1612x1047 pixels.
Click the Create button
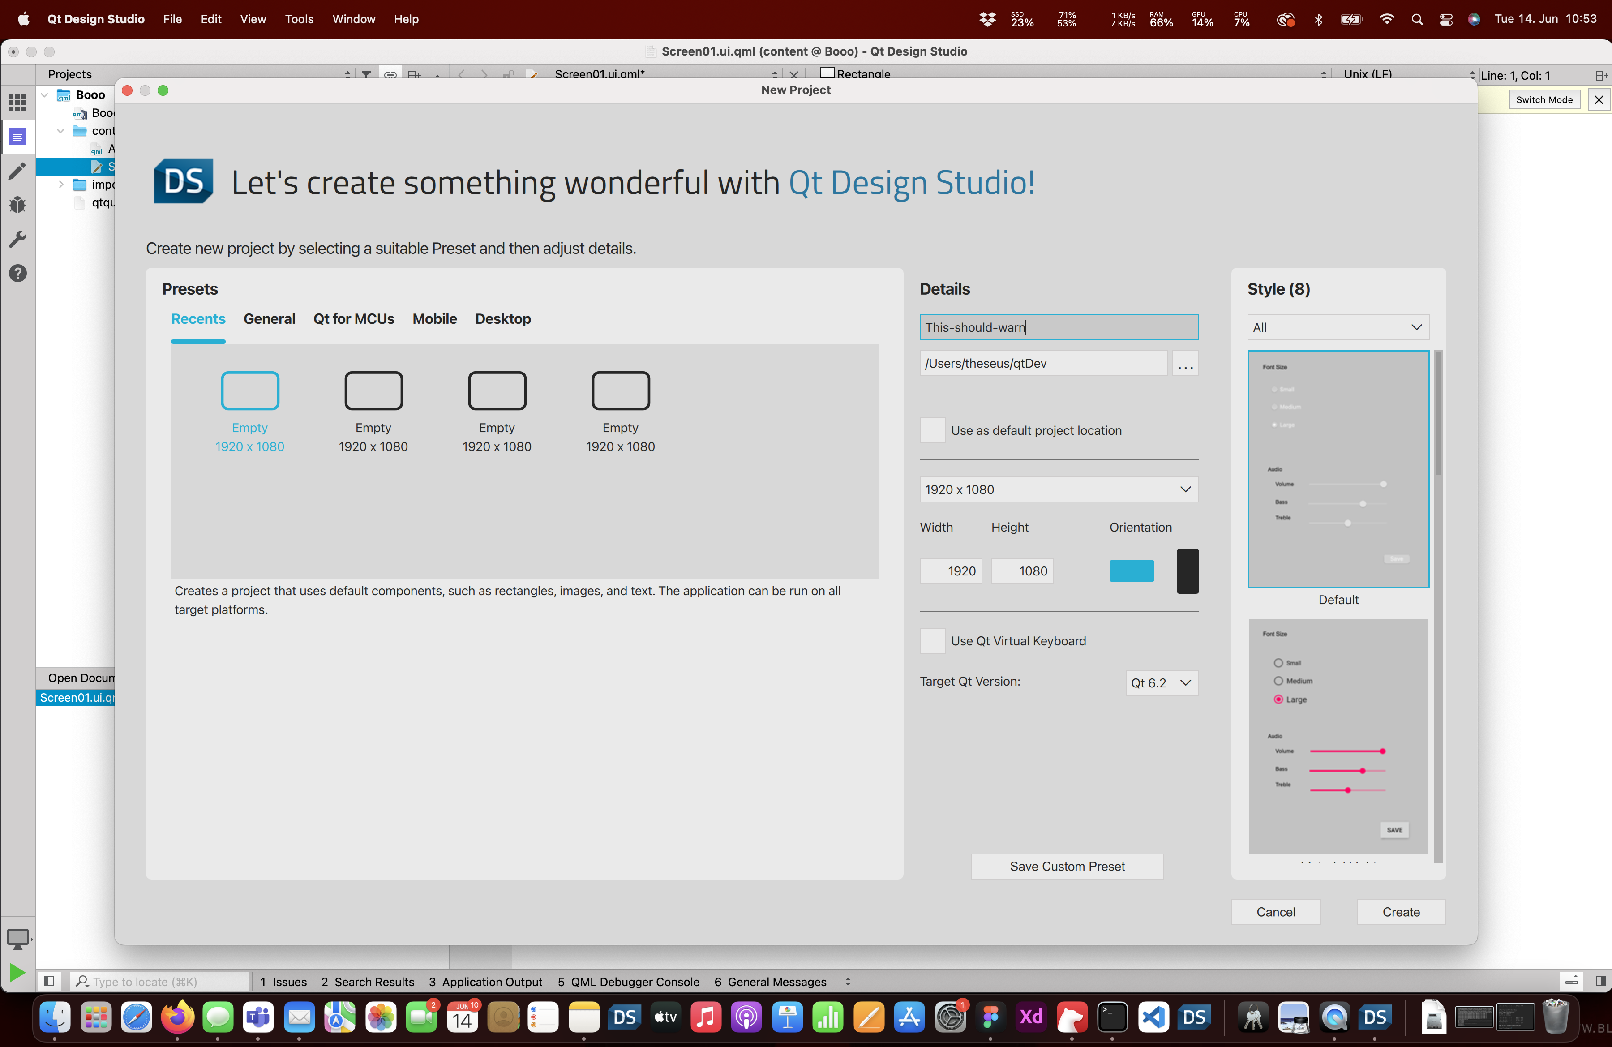(1400, 912)
